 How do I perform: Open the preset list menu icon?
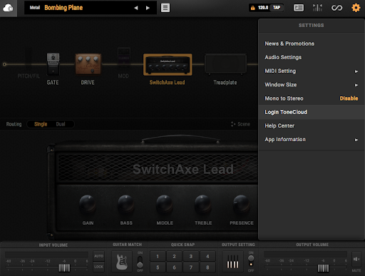tap(165, 8)
